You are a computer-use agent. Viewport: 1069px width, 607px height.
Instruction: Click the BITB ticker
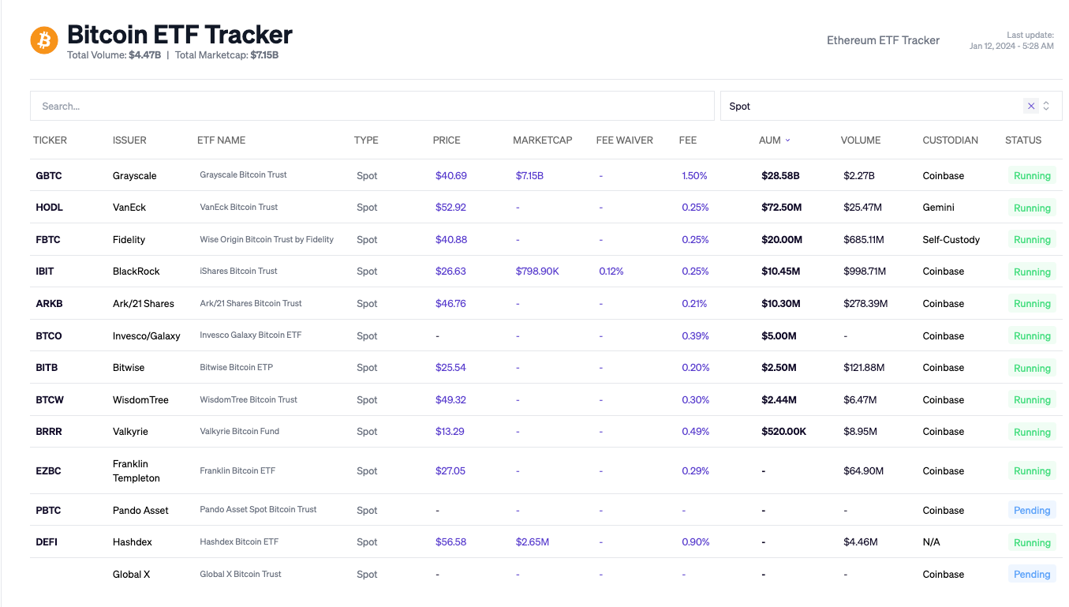(47, 368)
